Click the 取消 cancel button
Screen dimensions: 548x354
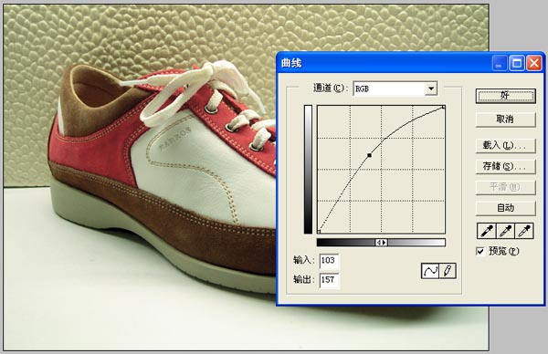click(x=505, y=120)
